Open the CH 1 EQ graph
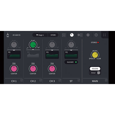115x115 pixels. pos(14,55)
